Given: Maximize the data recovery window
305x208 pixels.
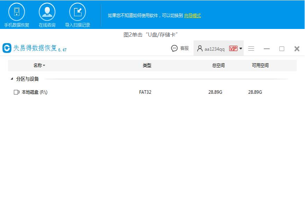Looking at the screenshot, I should click(x=282, y=48).
